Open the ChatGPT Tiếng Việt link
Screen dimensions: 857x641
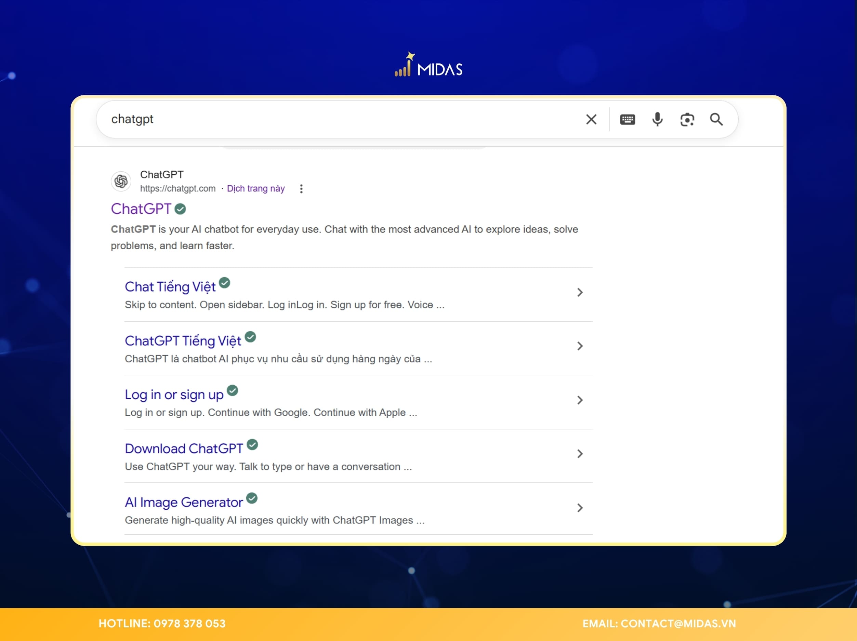[x=183, y=341]
